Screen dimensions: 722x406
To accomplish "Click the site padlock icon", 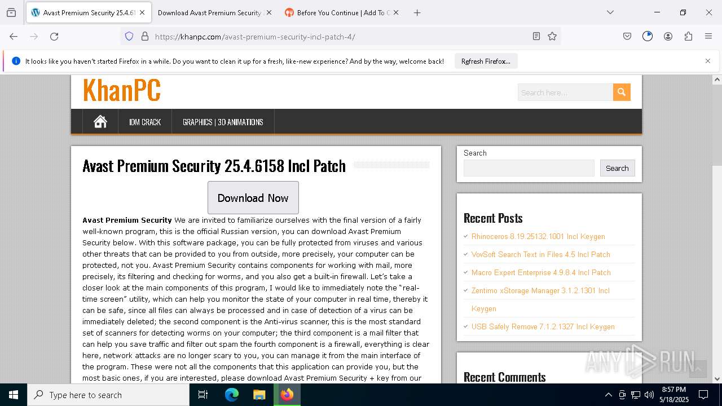I will (145, 36).
